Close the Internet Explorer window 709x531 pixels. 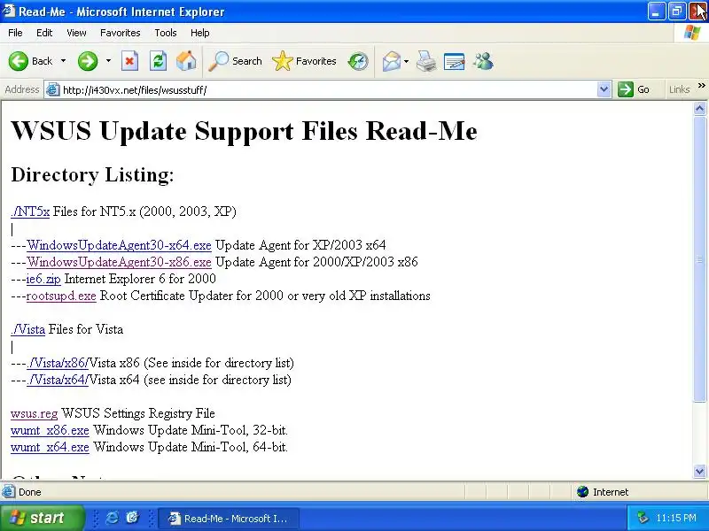pos(697,12)
